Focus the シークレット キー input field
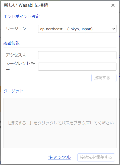The image size is (120, 165). pos(77,67)
